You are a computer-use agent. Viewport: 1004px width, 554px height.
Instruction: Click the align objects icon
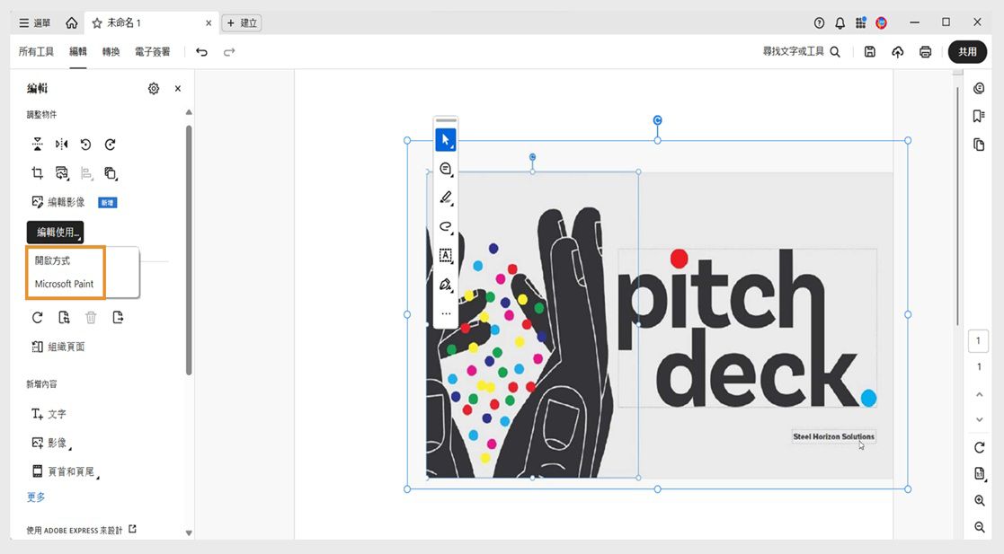pos(86,172)
